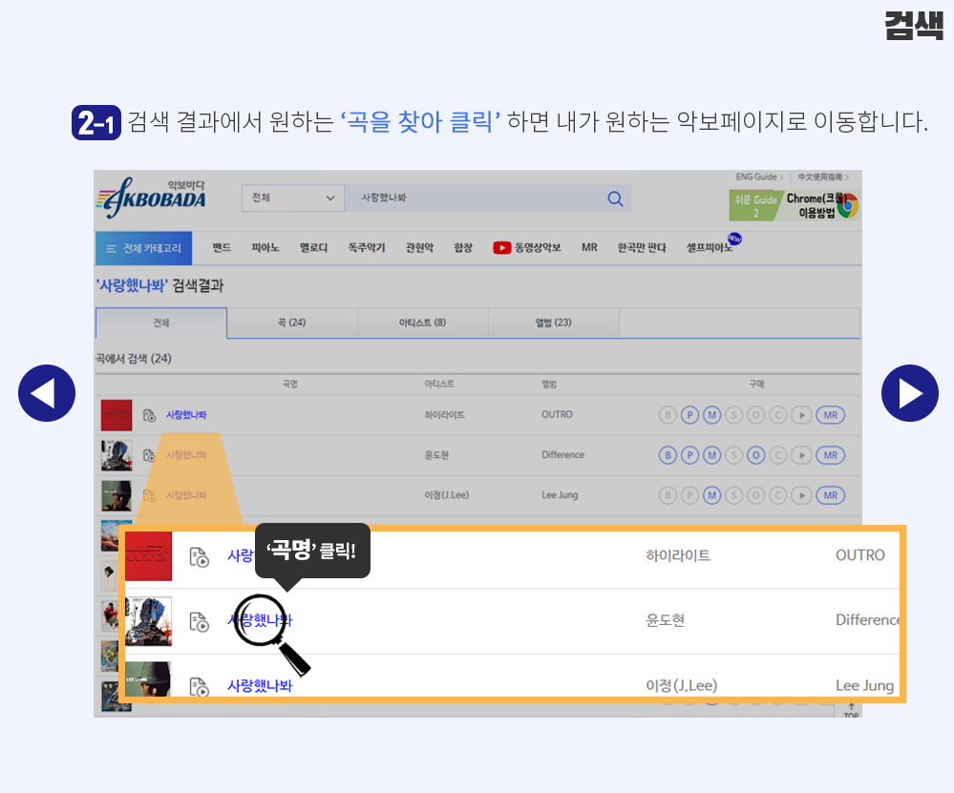Viewport: 954px width, 793px height.
Task: Select the 셀프피아노 menu item
Action: (710, 247)
